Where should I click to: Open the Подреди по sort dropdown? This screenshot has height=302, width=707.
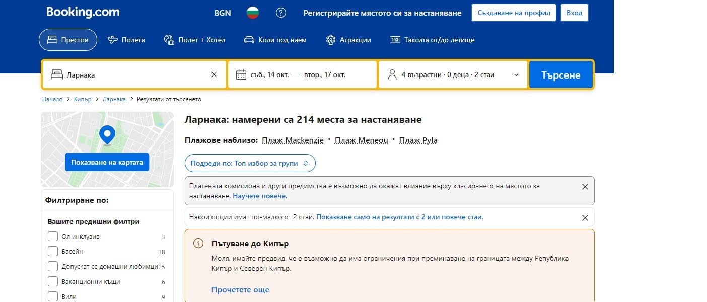250,163
